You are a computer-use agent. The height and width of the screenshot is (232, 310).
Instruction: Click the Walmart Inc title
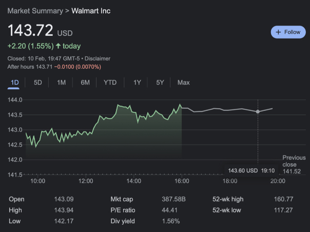tap(91, 11)
